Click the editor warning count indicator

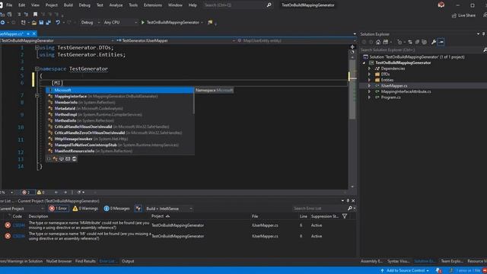click(x=40, y=193)
